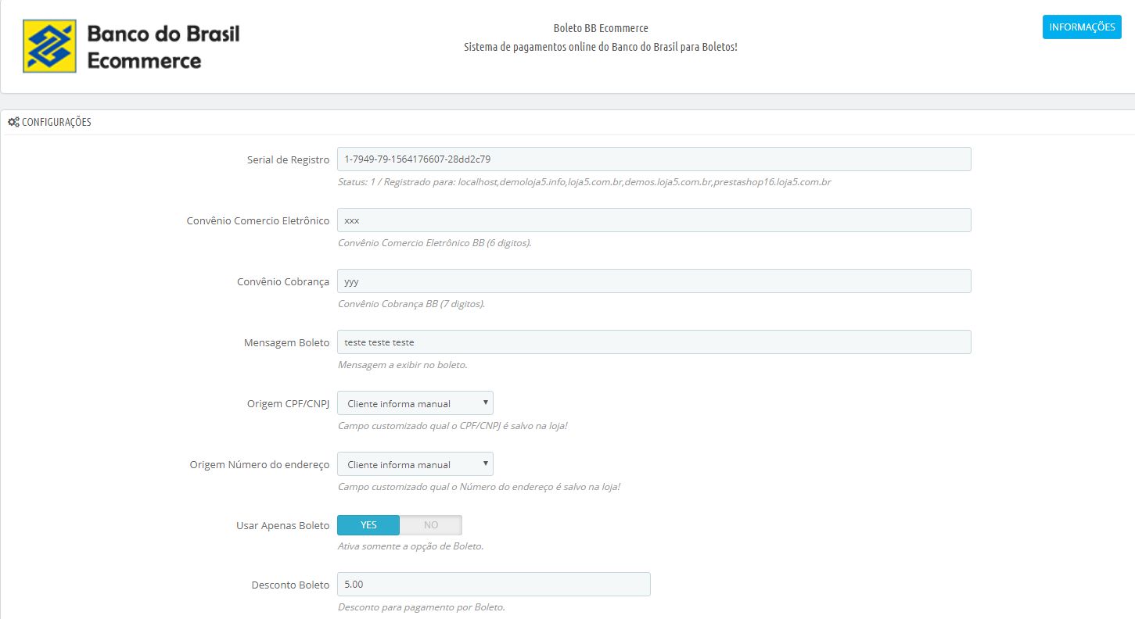Switch Usar Apenas Boleto to NO
This screenshot has height=619, width=1135.
click(431, 525)
